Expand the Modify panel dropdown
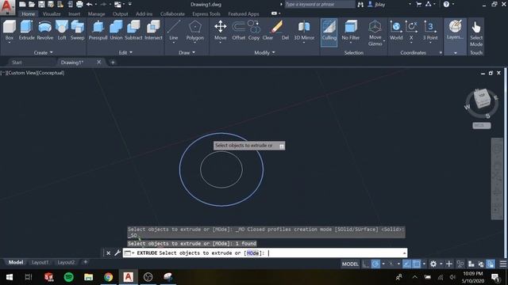 pyautogui.click(x=264, y=52)
